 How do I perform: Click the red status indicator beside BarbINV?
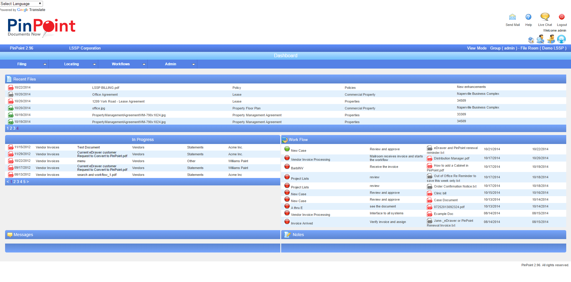pos(287,166)
